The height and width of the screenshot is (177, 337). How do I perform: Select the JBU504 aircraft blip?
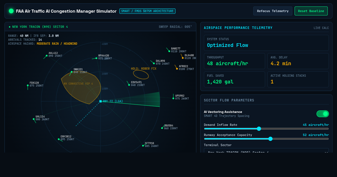pyautogui.click(x=162, y=128)
